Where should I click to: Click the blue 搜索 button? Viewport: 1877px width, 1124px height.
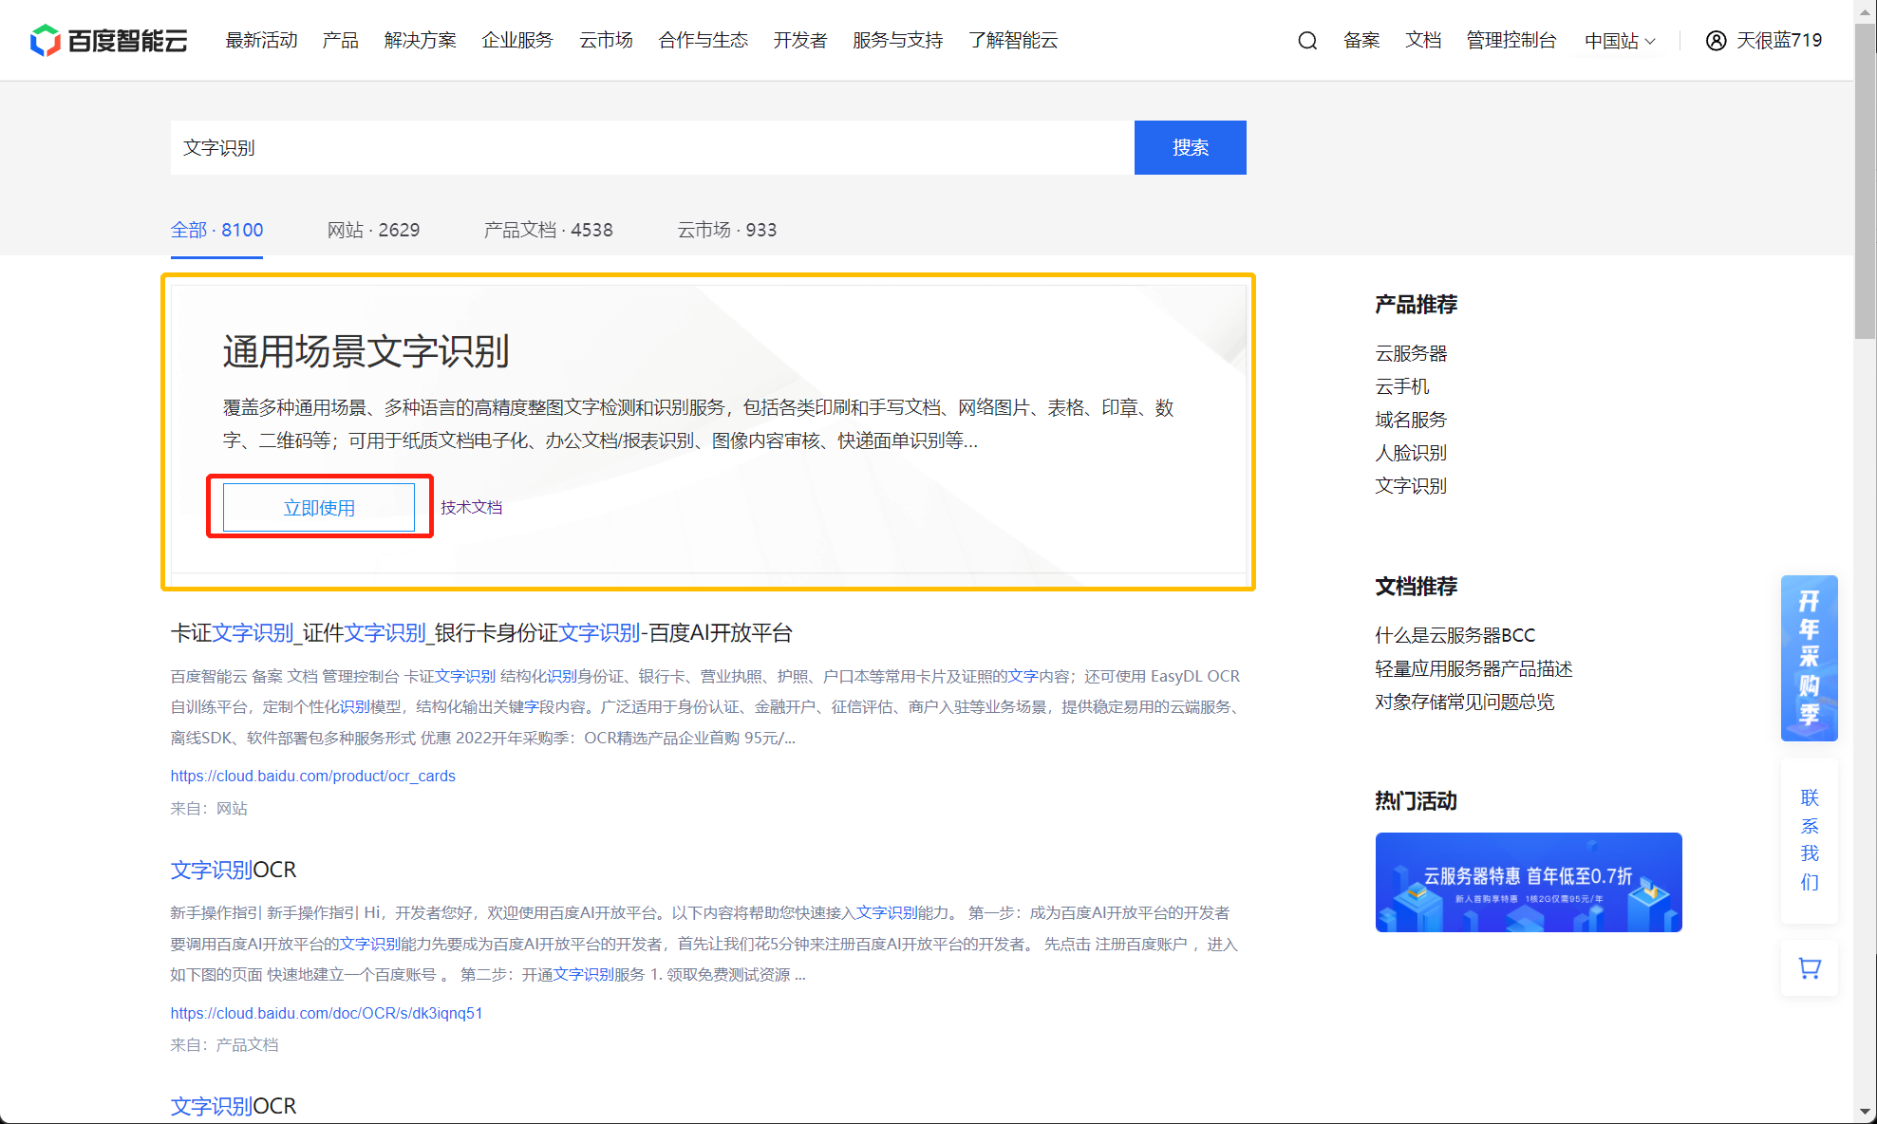click(1190, 147)
